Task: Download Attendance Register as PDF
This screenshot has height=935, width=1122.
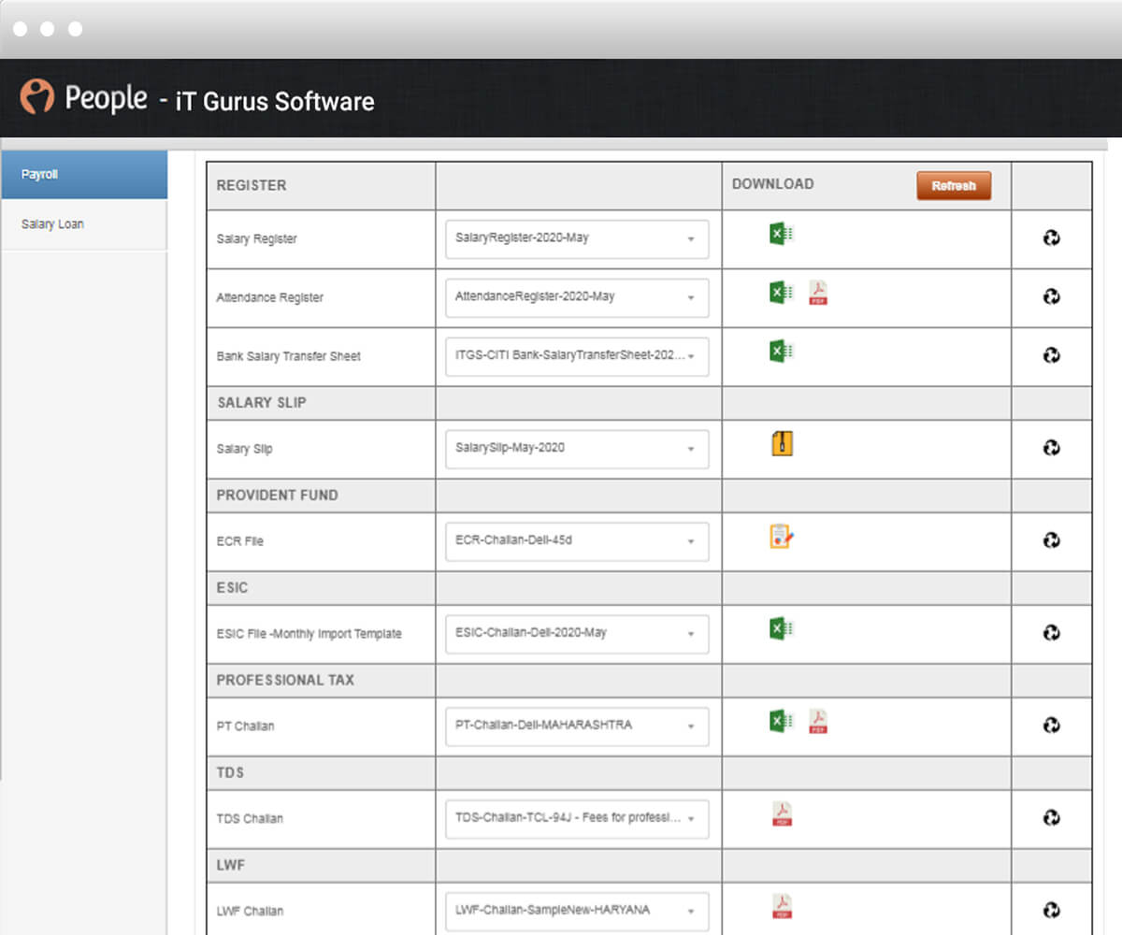Action: click(x=818, y=294)
